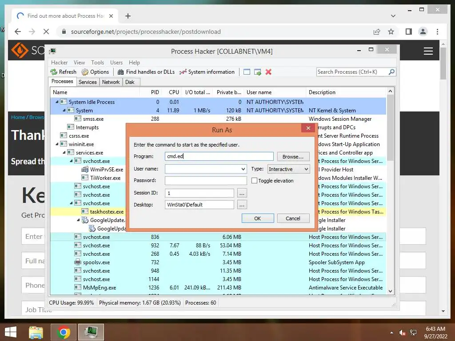This screenshot has width=455, height=341.
Task: Bookmark this page with star icon
Action: (391, 32)
